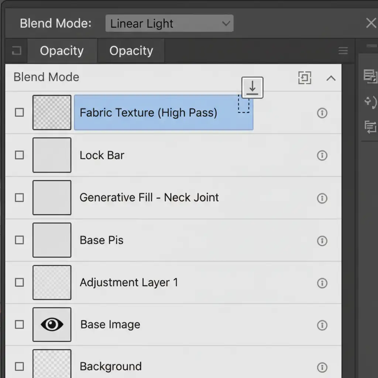Check the Fabric Texture layer checkbox

(x=19, y=113)
